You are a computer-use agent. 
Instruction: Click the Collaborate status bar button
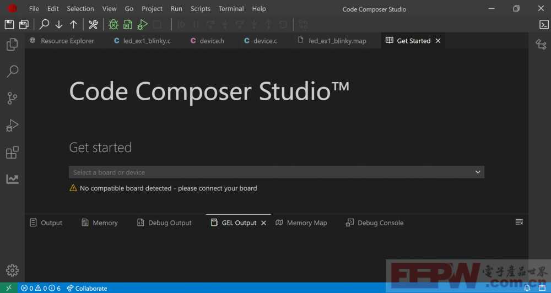click(87, 288)
